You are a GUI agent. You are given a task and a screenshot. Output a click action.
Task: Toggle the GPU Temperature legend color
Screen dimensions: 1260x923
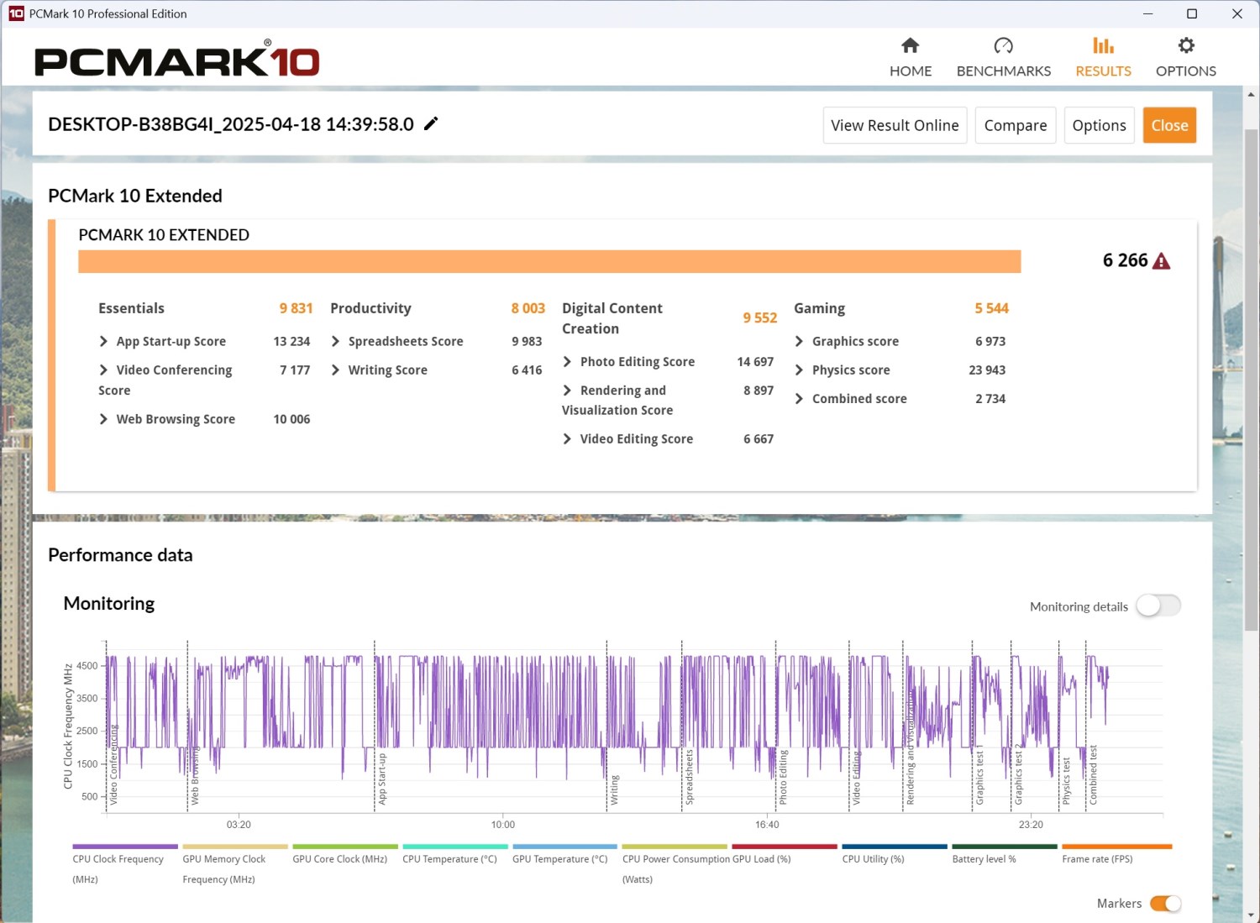(x=564, y=847)
